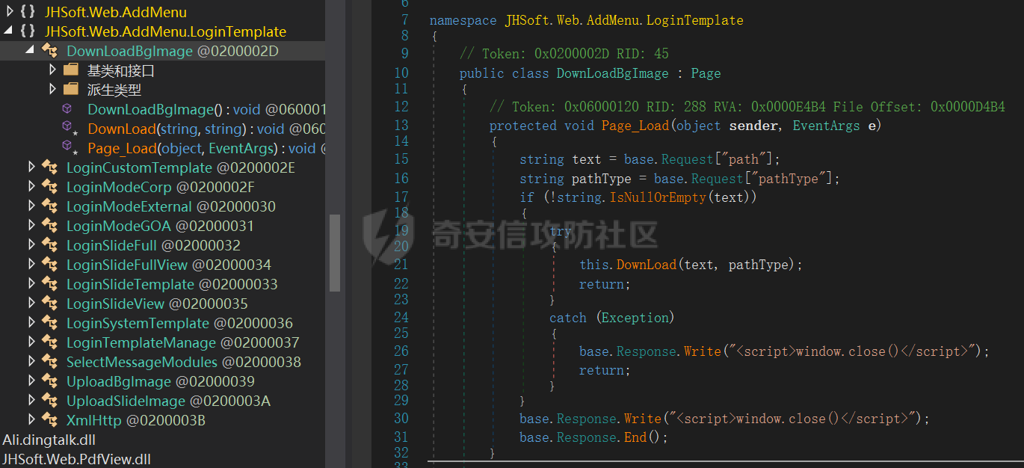Expand the 派生类型 folder
1024x468 pixels.
52,90
